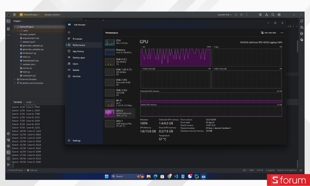The image size is (310, 186).
Task: Open the PythonProject project switcher dropdown
Action: click(x=30, y=15)
